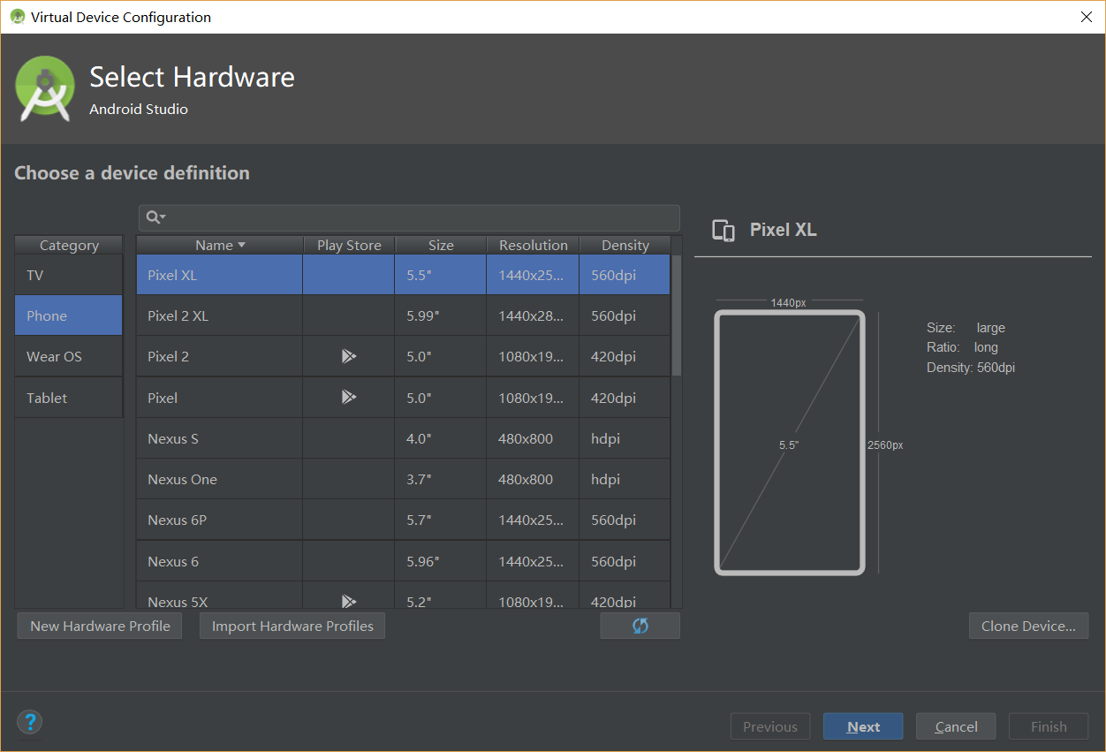Click the 5.7" size cell
Screen dimensions: 1106x752
441,520
